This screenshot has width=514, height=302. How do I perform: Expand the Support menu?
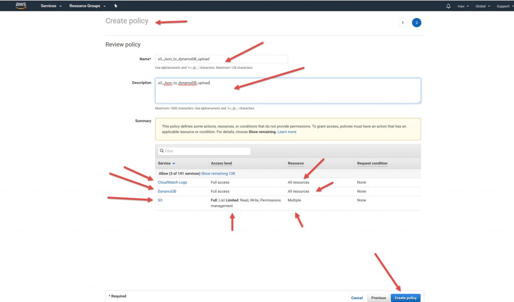tap(504, 6)
